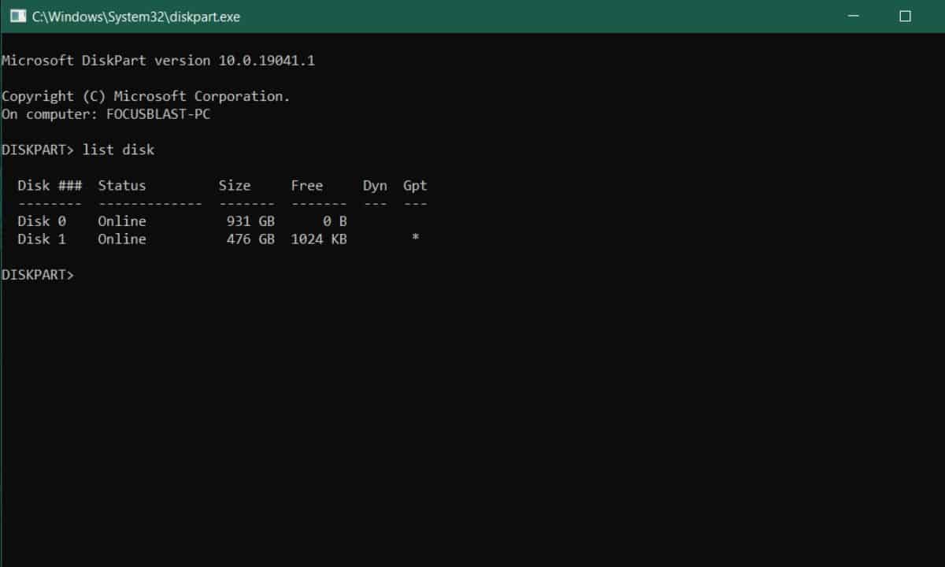Image resolution: width=945 pixels, height=567 pixels.
Task: Click the "Disk ###" column header
Action: coord(50,186)
